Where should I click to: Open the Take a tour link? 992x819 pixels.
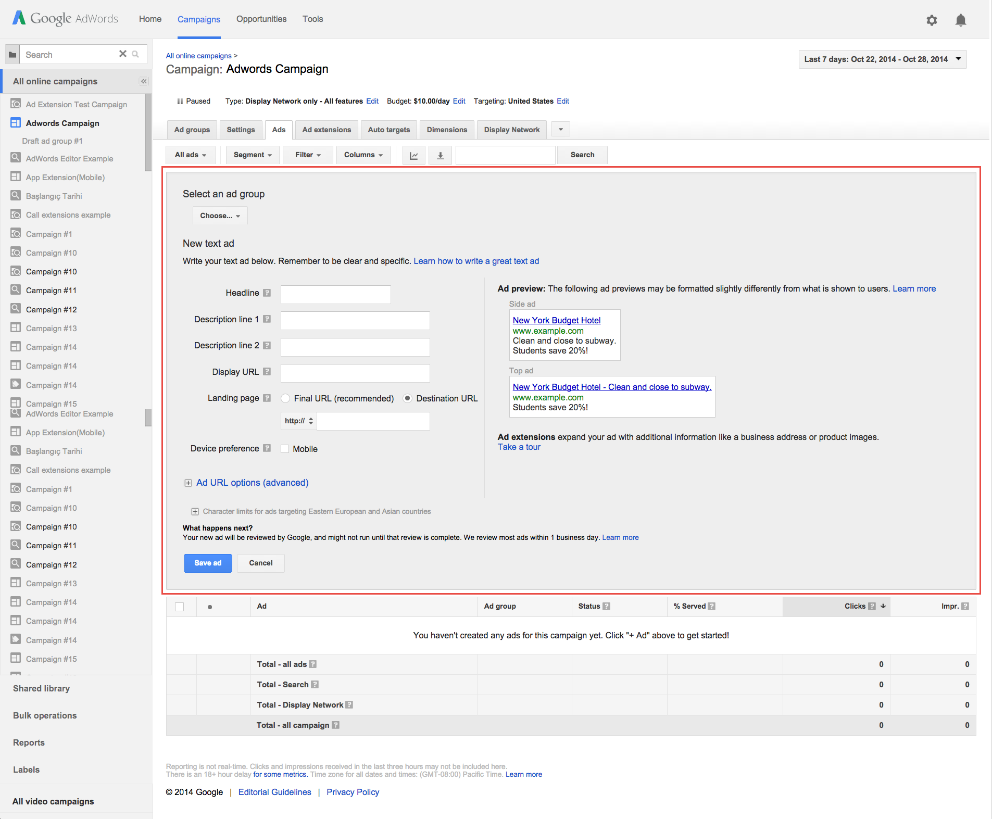(x=519, y=447)
